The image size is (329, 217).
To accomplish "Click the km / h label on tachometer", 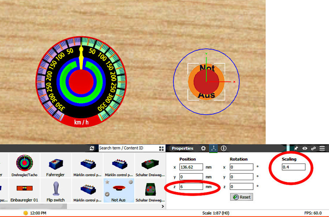I will [81, 122].
